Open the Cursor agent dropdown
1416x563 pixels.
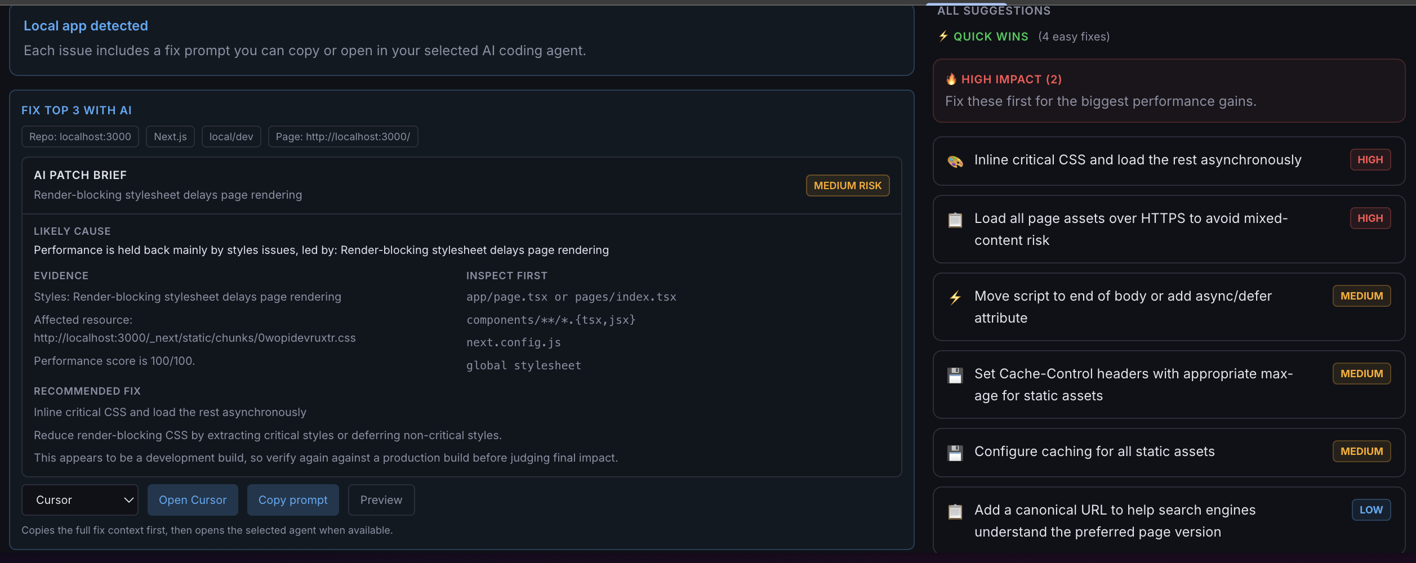tap(80, 500)
